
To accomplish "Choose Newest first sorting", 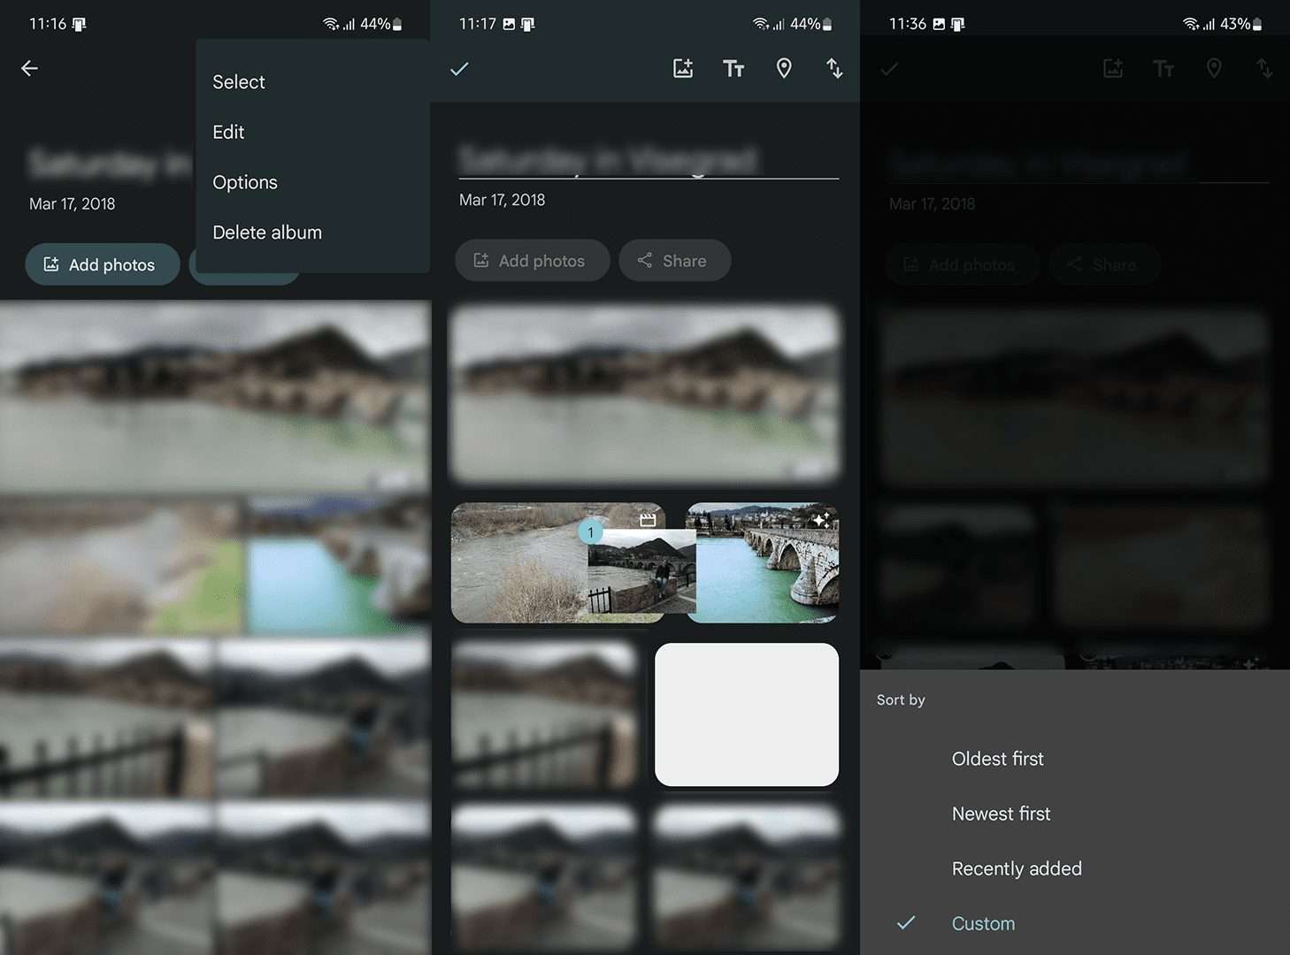I will pyautogui.click(x=1001, y=814).
